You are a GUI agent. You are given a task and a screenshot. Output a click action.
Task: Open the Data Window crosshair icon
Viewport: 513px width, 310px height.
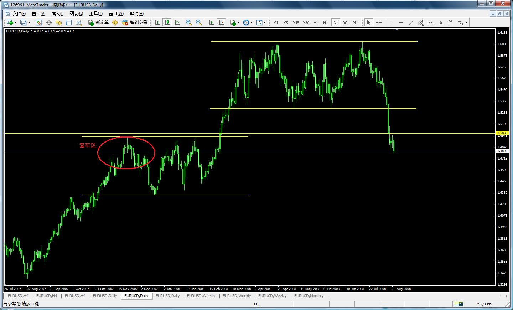[49, 22]
